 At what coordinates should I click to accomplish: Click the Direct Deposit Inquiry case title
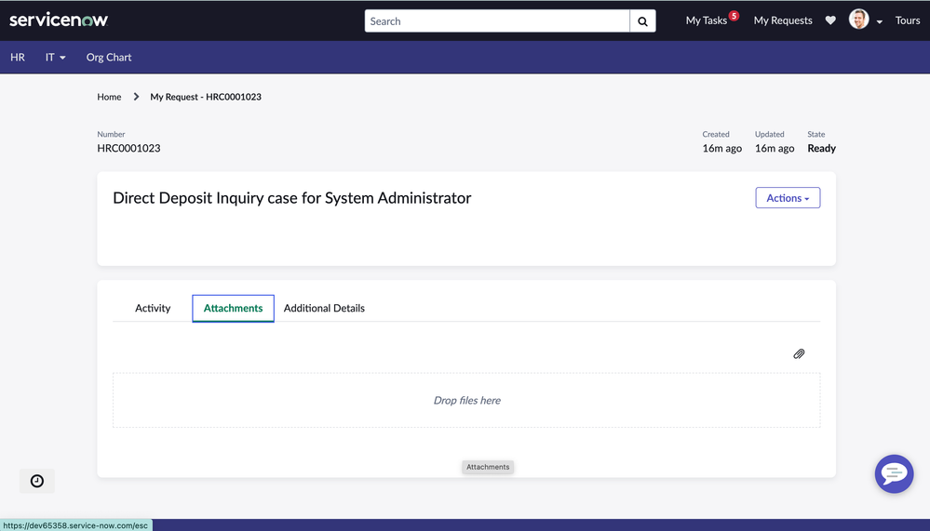coord(291,198)
